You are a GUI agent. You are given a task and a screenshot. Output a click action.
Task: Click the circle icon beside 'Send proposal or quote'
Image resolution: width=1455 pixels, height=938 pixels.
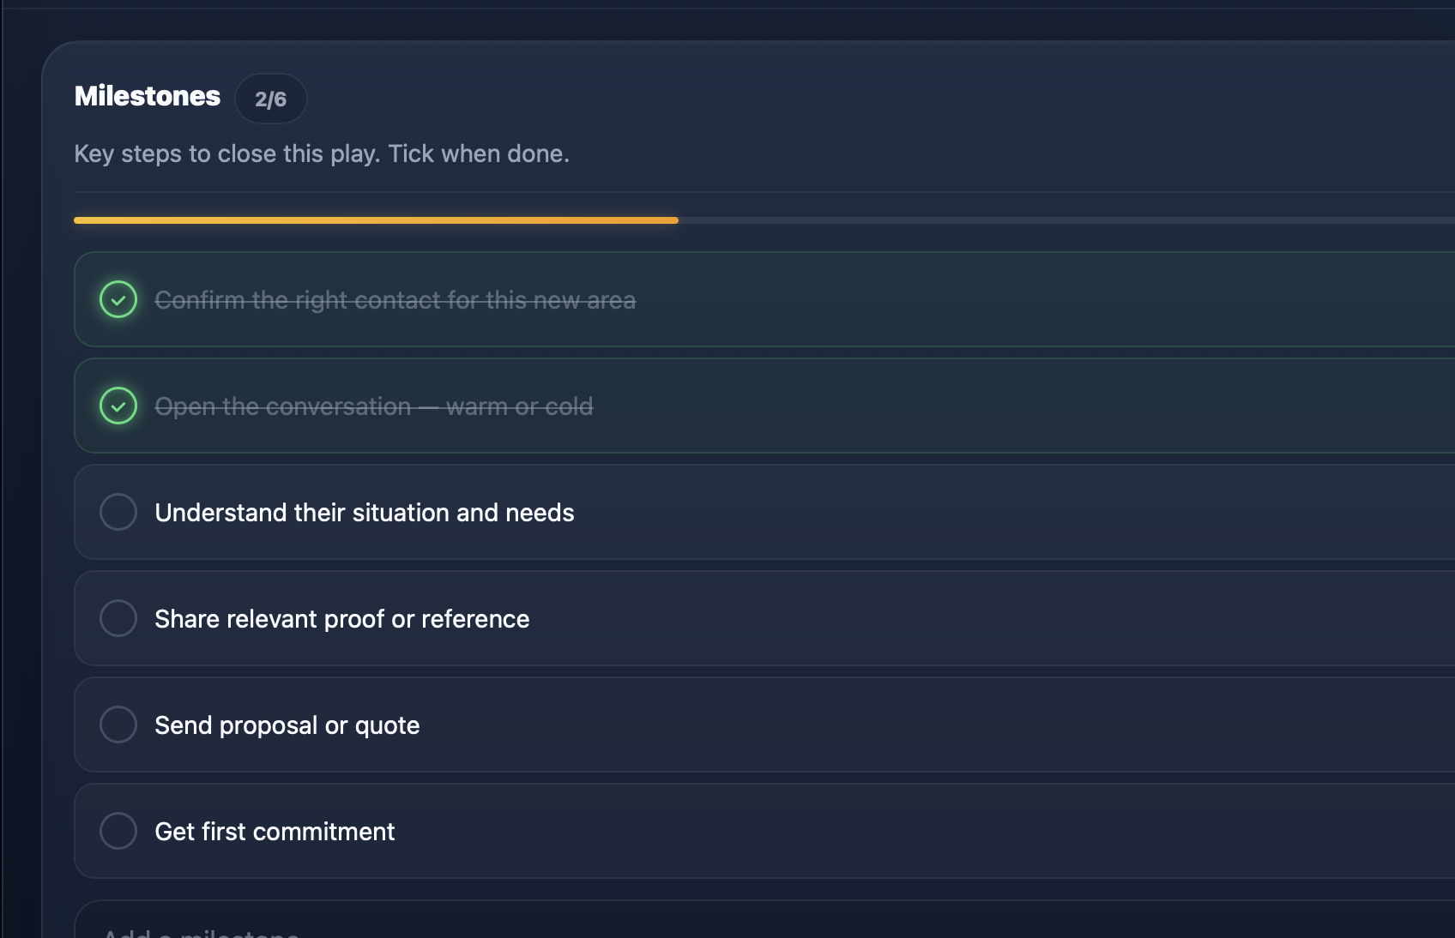point(118,725)
